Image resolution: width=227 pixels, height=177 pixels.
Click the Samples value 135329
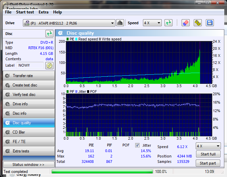183,162
